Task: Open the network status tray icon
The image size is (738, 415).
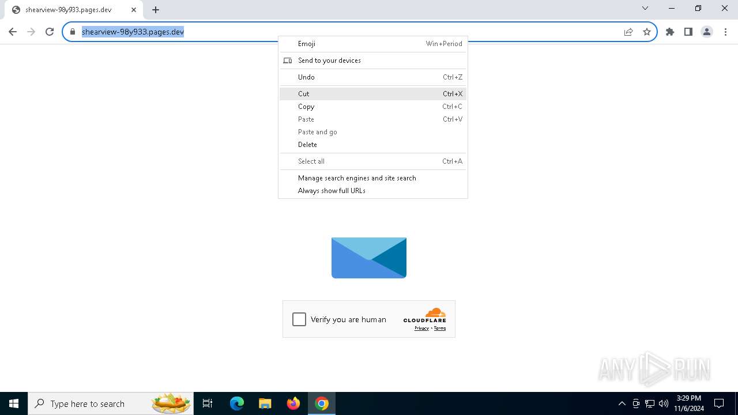Action: coord(650,403)
